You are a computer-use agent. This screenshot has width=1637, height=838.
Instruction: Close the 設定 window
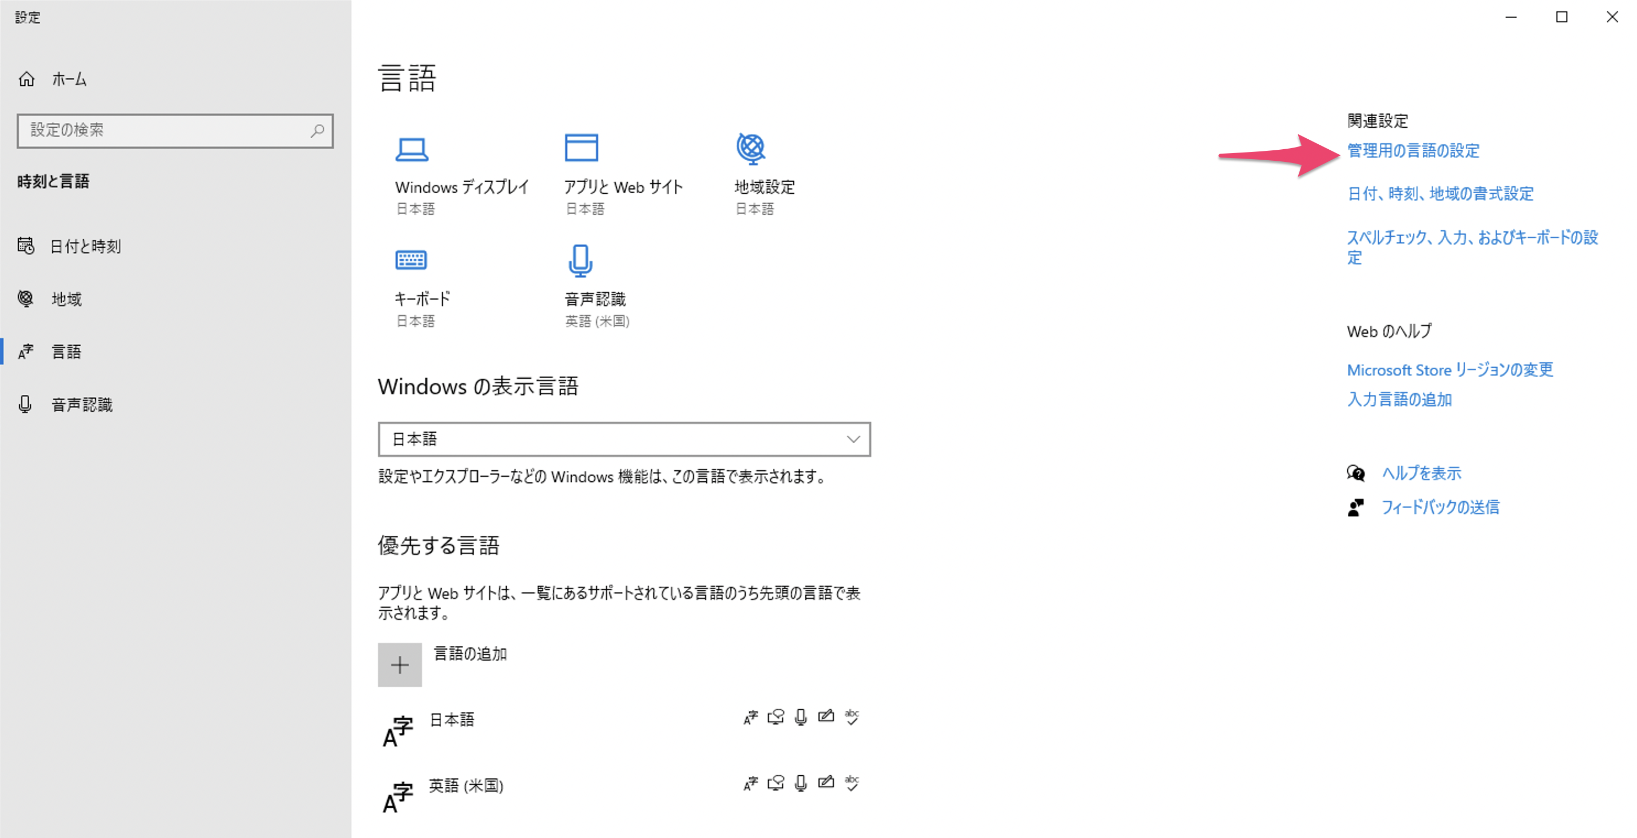1612,17
